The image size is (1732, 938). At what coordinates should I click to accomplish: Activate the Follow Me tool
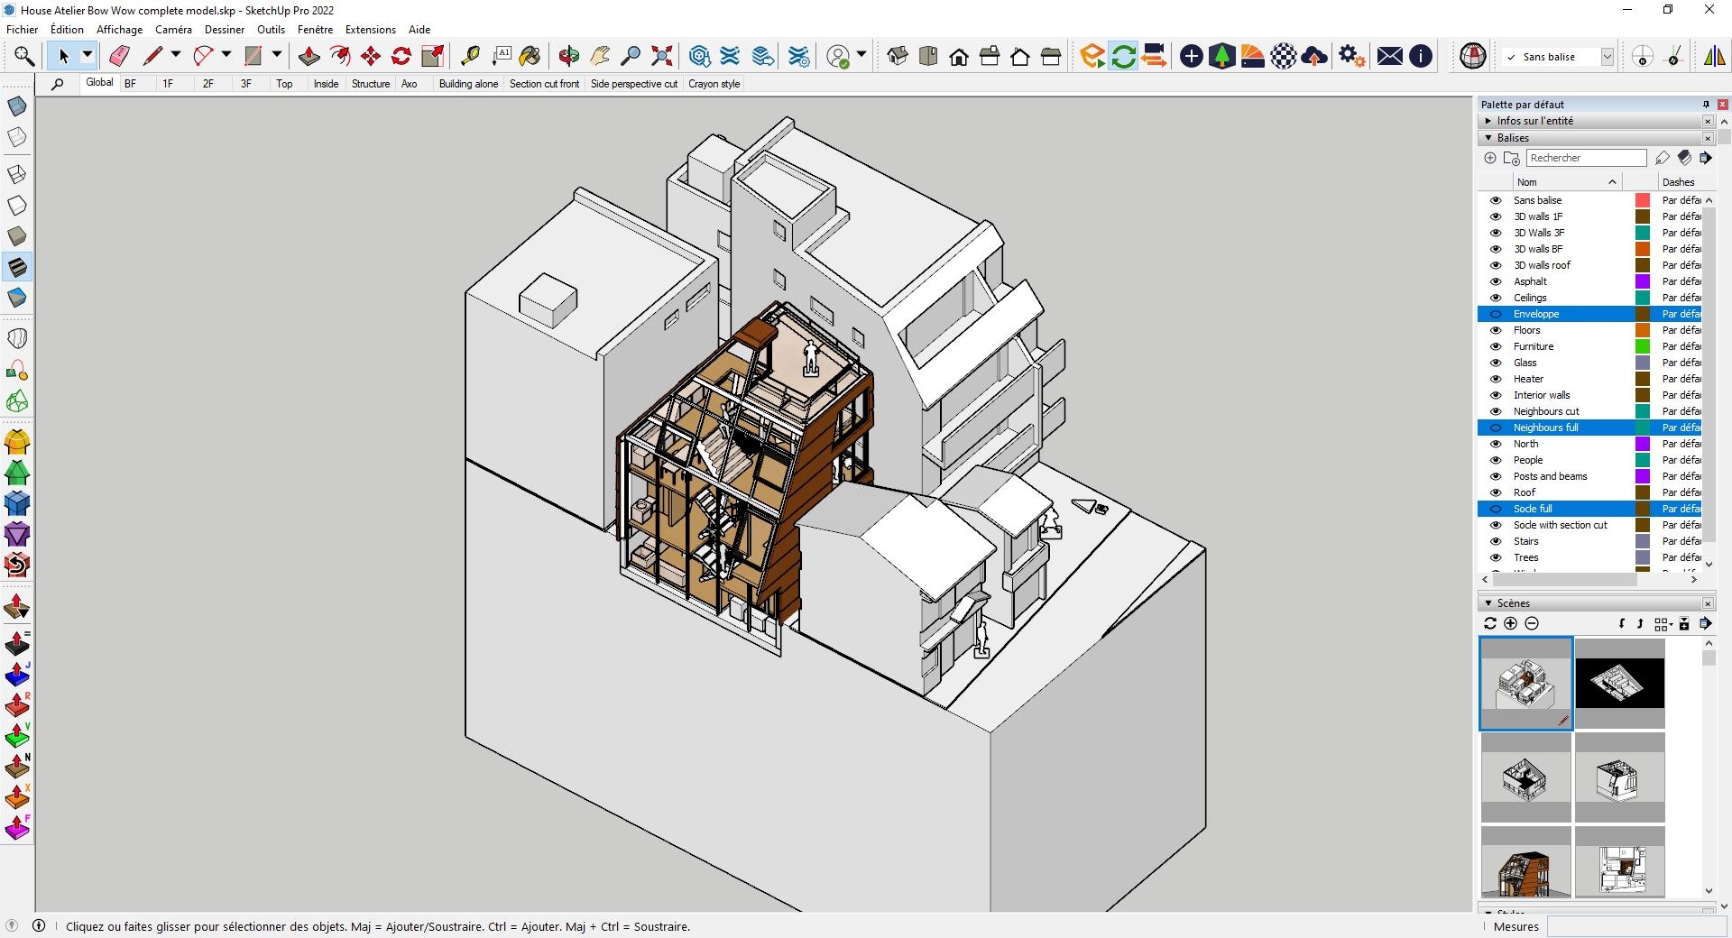click(x=340, y=56)
